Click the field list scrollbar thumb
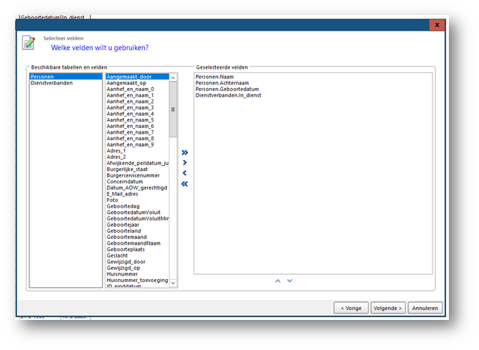The image size is (479, 350). coord(173,109)
